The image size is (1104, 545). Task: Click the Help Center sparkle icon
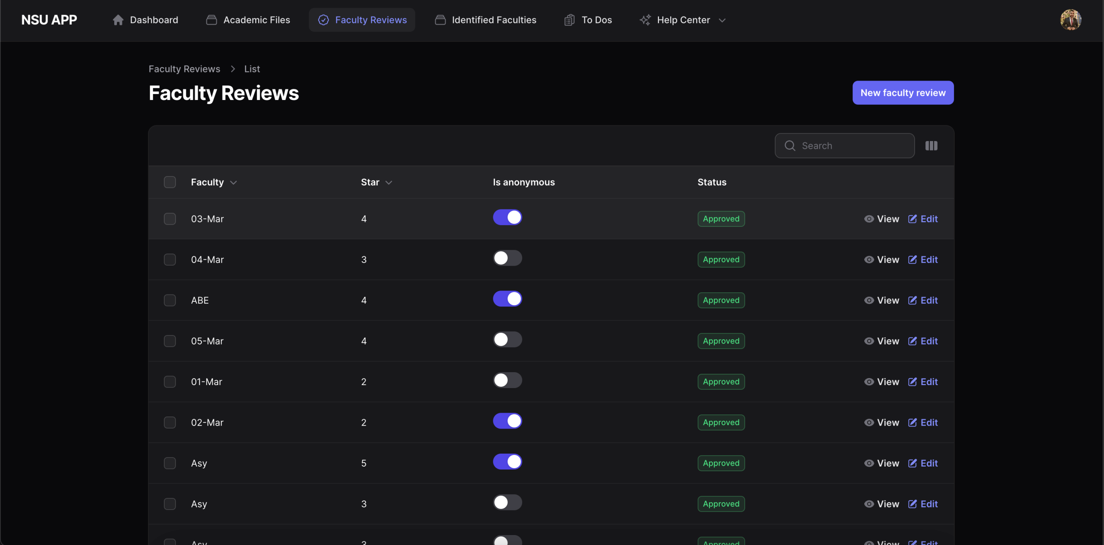tap(645, 20)
